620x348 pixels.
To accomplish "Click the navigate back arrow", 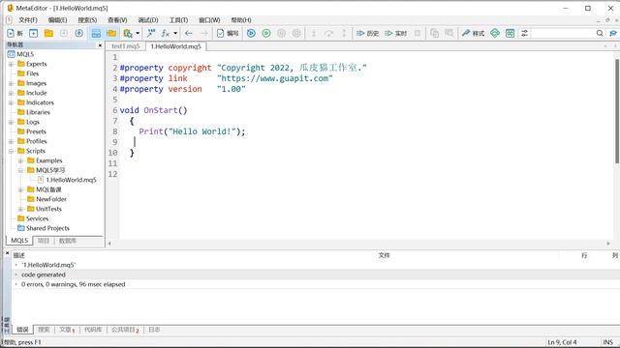I will (x=189, y=34).
